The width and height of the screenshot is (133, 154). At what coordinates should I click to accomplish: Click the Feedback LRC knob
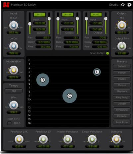pyautogui.click(x=19, y=139)
